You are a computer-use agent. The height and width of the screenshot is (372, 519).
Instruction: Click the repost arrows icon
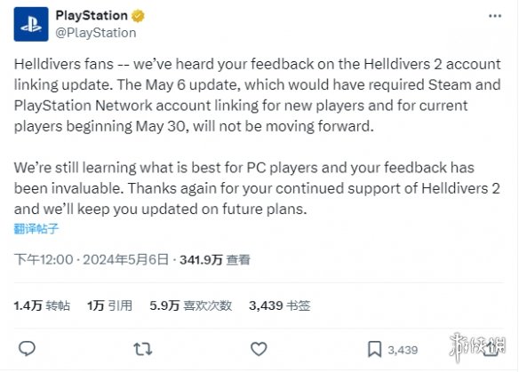[143, 349]
